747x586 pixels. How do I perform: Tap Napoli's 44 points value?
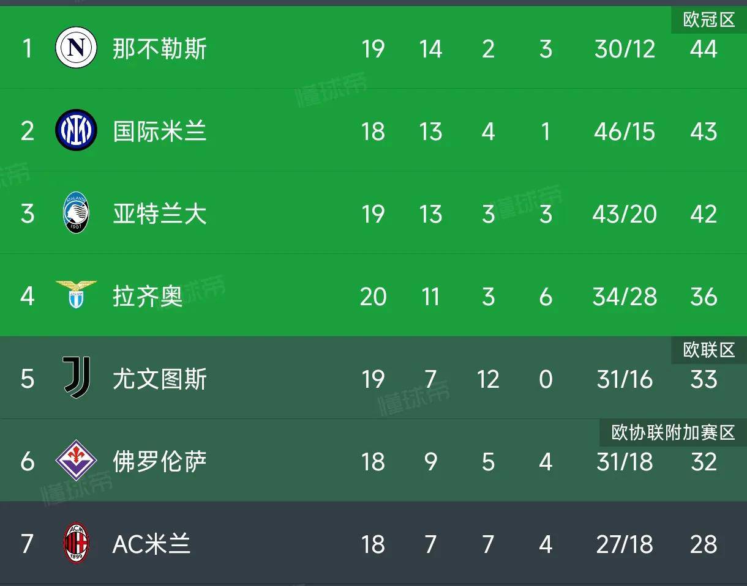pyautogui.click(x=704, y=49)
